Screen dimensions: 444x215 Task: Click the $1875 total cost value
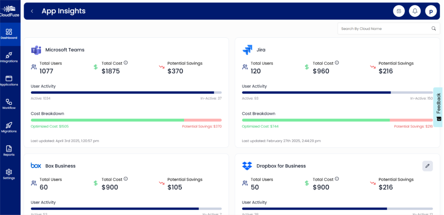point(111,71)
